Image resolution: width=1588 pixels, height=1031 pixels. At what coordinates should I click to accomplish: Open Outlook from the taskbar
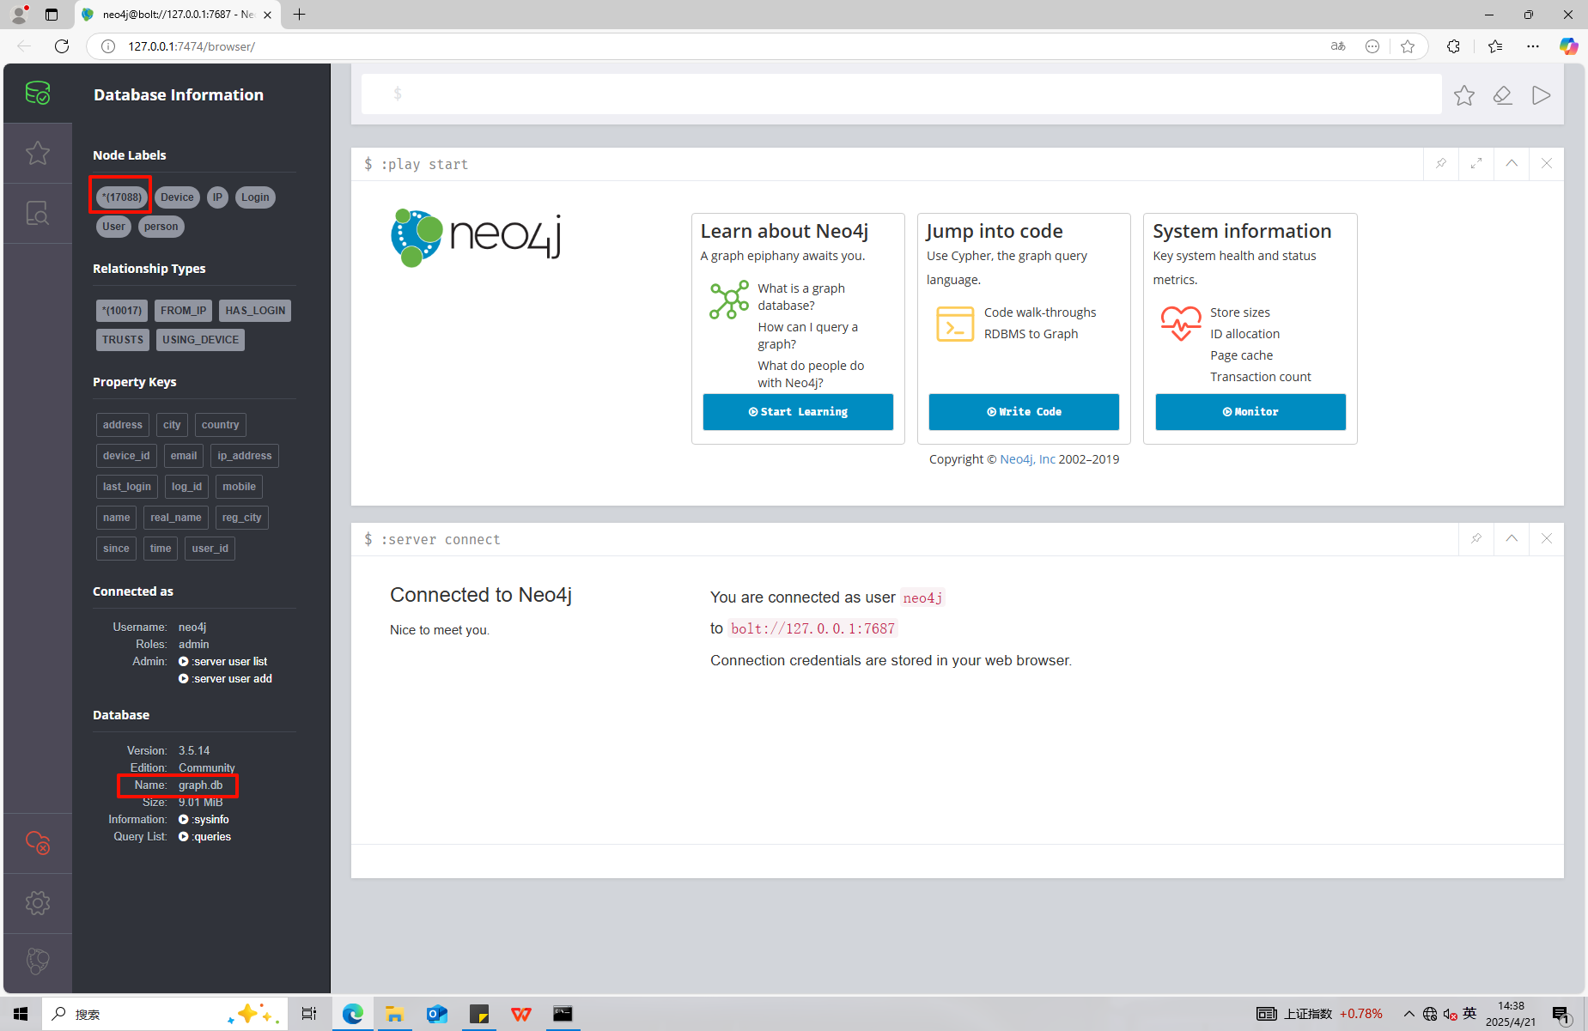coord(437,1014)
